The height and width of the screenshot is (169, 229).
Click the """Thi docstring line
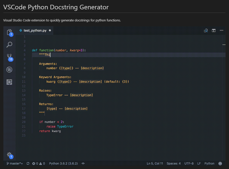tap(45, 55)
